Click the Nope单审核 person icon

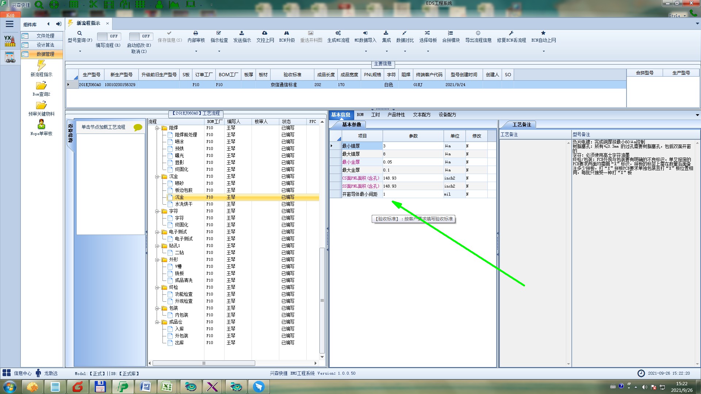[41, 124]
